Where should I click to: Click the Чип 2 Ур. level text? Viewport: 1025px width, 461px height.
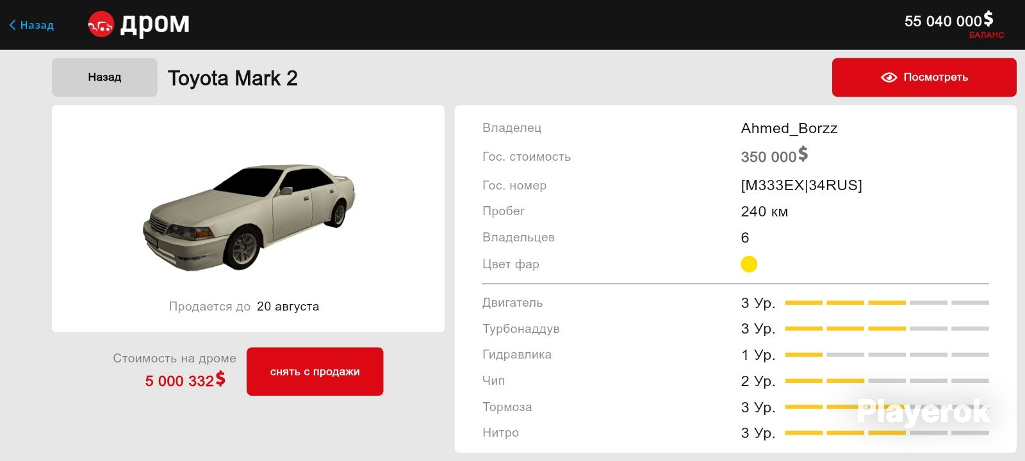[758, 381]
